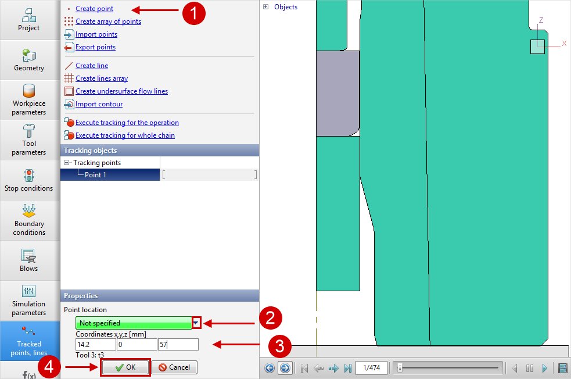This screenshot has width=571, height=379.
Task: Click the Create array of points link
Action: click(108, 22)
